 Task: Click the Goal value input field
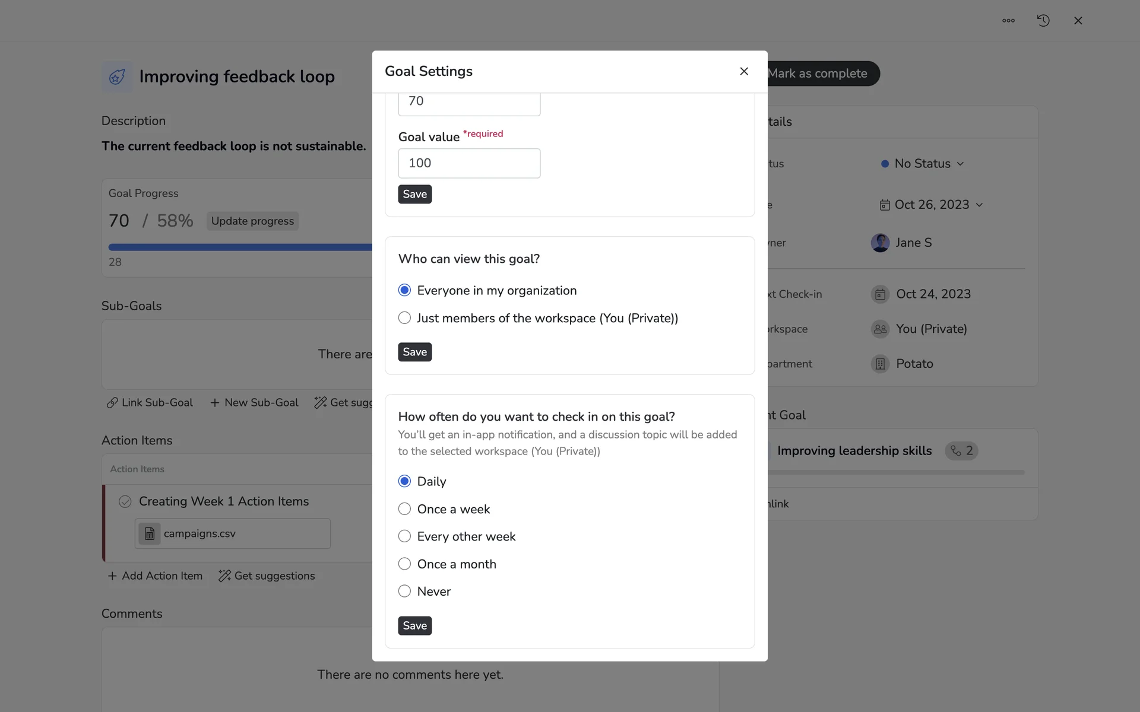[469, 163]
